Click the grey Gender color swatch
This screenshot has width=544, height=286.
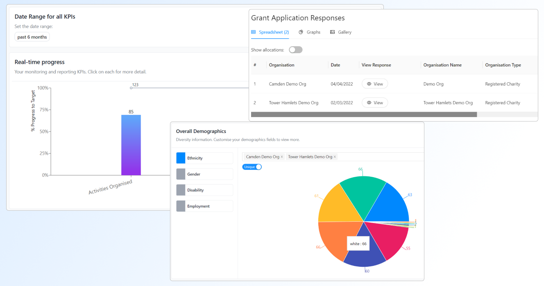coord(181,174)
